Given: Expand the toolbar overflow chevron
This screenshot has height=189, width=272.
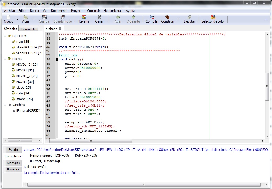Looking at the screenshot, I should [x=266, y=19].
